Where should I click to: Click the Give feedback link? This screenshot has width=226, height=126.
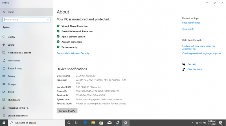point(195,69)
